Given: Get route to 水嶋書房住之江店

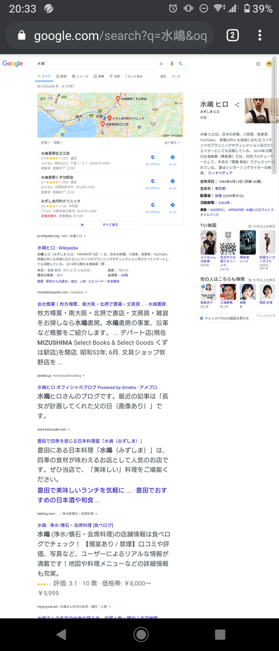Looking at the screenshot, I should [x=173, y=160].
